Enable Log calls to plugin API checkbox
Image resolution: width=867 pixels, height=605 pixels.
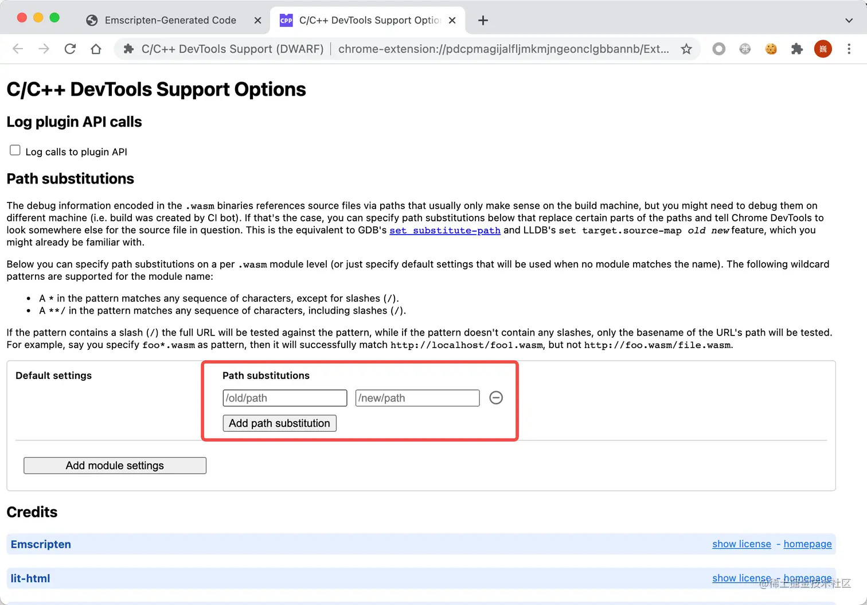[15, 150]
